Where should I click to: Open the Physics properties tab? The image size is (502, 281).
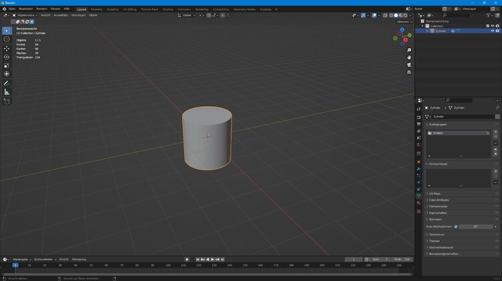419,182
